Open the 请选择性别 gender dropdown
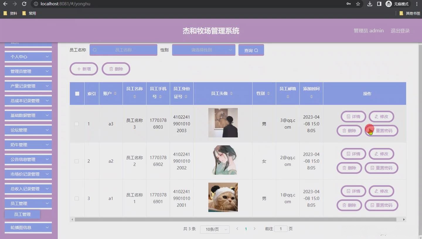The width and height of the screenshot is (422, 239). [203, 50]
